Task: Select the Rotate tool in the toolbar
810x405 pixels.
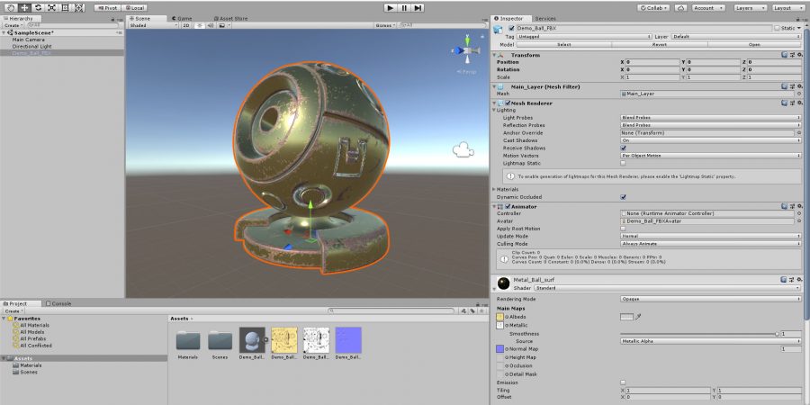Action: click(x=38, y=7)
